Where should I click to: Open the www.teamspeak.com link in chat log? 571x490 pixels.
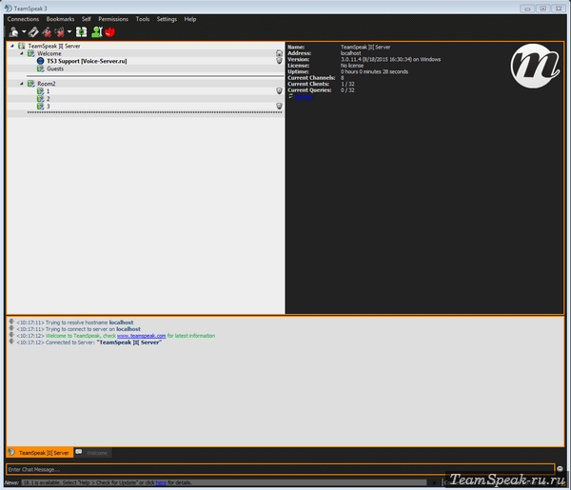141,336
